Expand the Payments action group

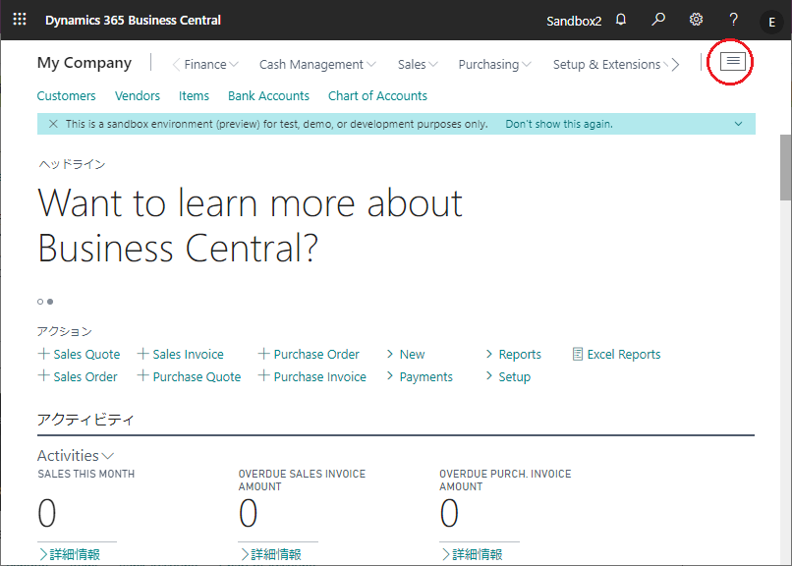(420, 376)
